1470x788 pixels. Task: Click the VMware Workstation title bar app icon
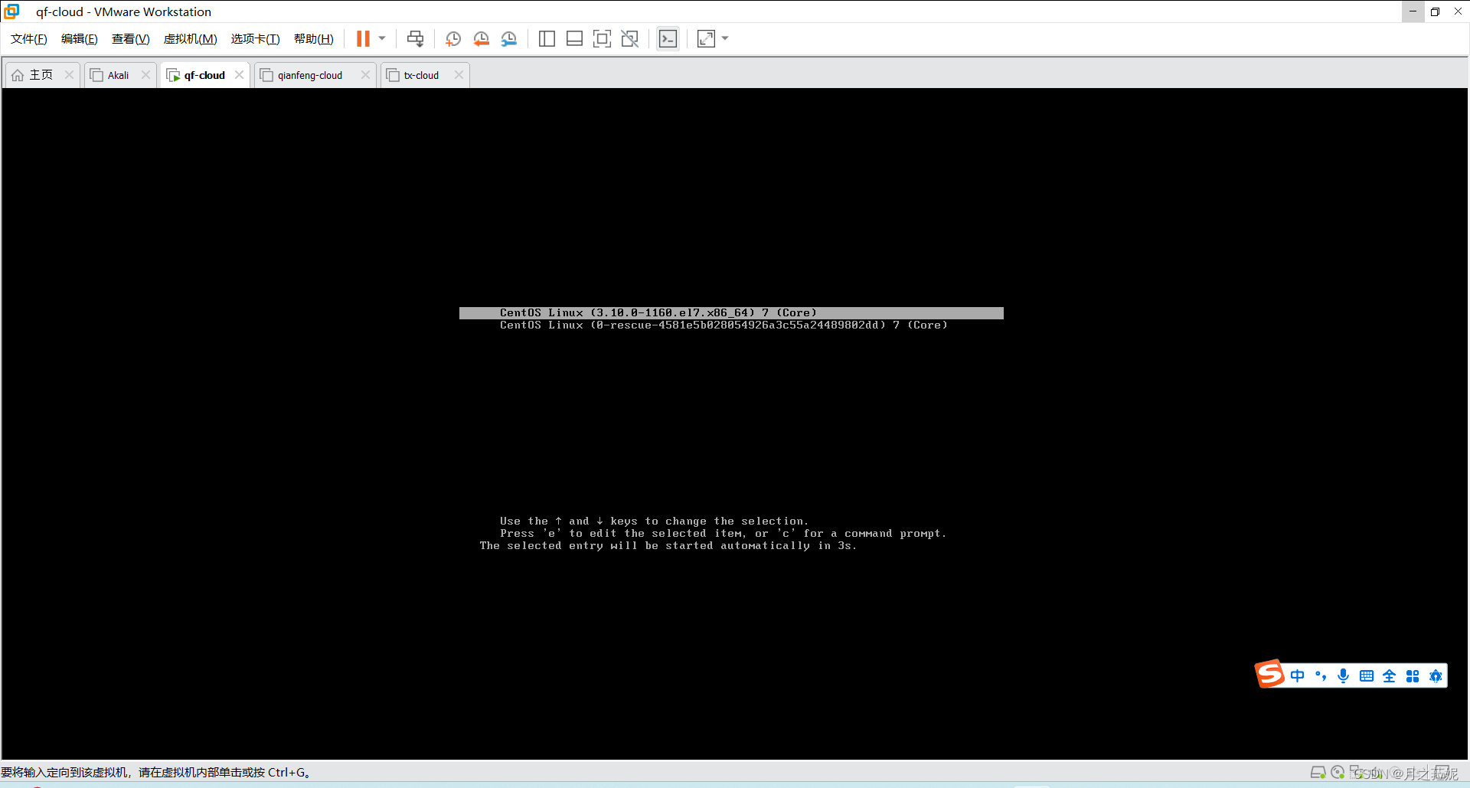(x=11, y=11)
